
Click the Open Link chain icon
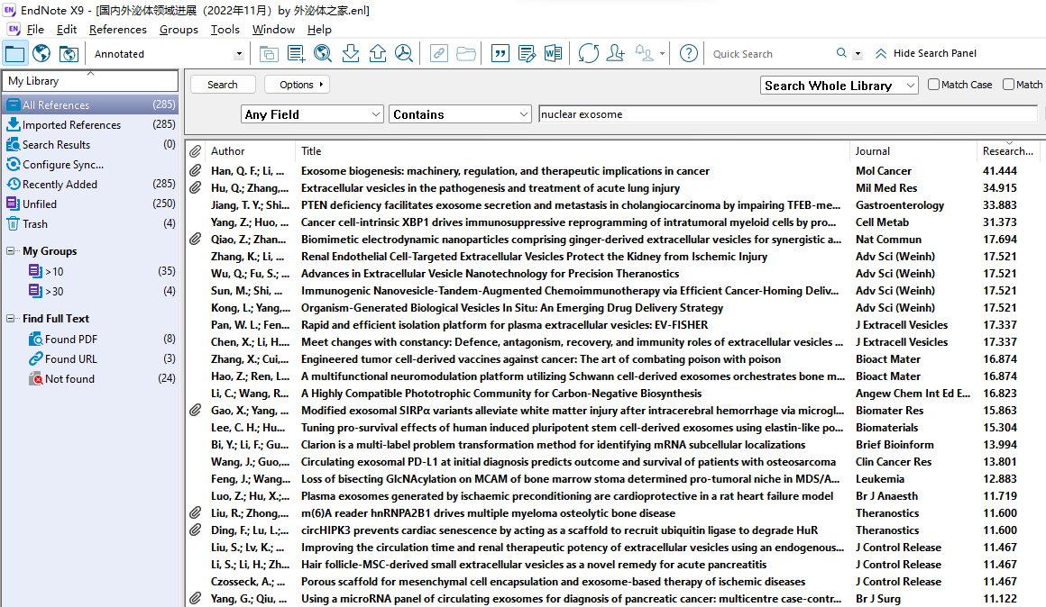tap(438, 53)
